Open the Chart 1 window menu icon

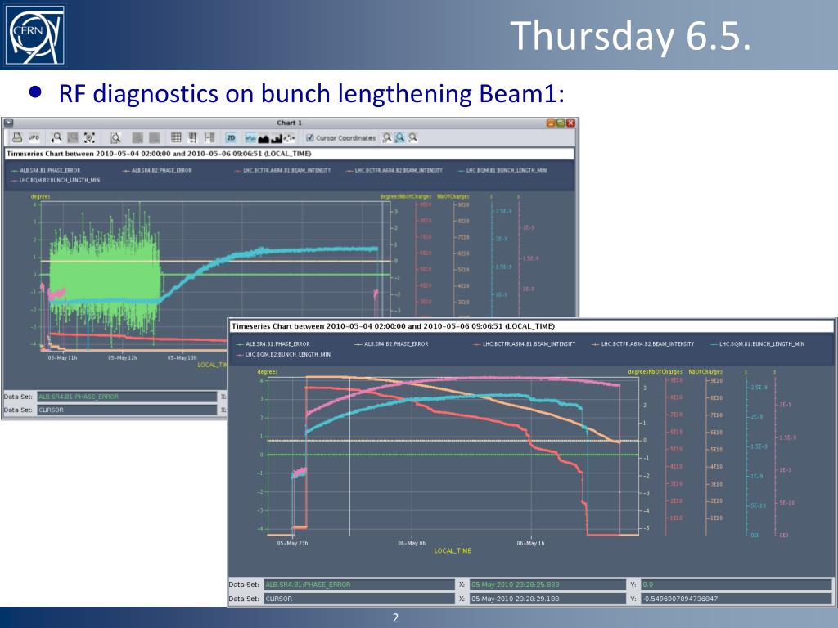tap(8, 123)
